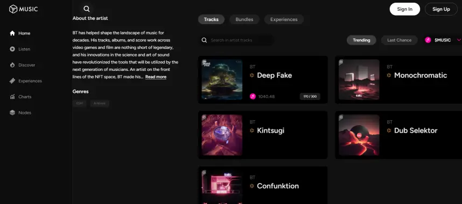Open the $MUSIC currency dropdown
The image size is (462, 204).
pos(443,40)
